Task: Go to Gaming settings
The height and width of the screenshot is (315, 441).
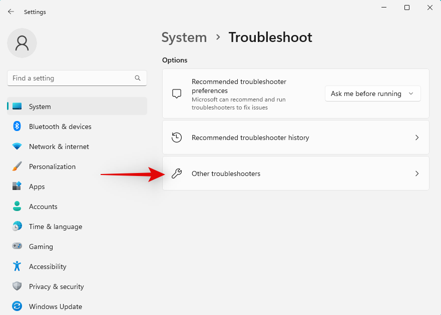Action: coord(77,246)
